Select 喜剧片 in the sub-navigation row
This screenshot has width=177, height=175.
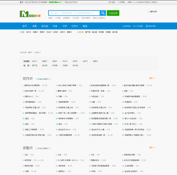pos(36,32)
